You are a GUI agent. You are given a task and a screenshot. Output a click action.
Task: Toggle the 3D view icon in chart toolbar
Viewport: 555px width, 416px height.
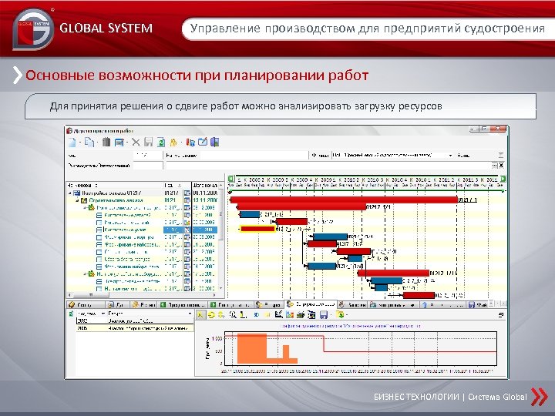click(256, 314)
